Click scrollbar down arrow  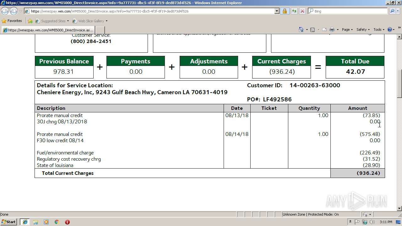(x=399, y=208)
